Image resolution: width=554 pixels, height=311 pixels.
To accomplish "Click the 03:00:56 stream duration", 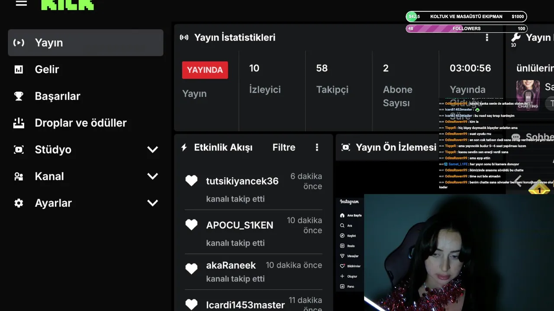I will 470,68.
